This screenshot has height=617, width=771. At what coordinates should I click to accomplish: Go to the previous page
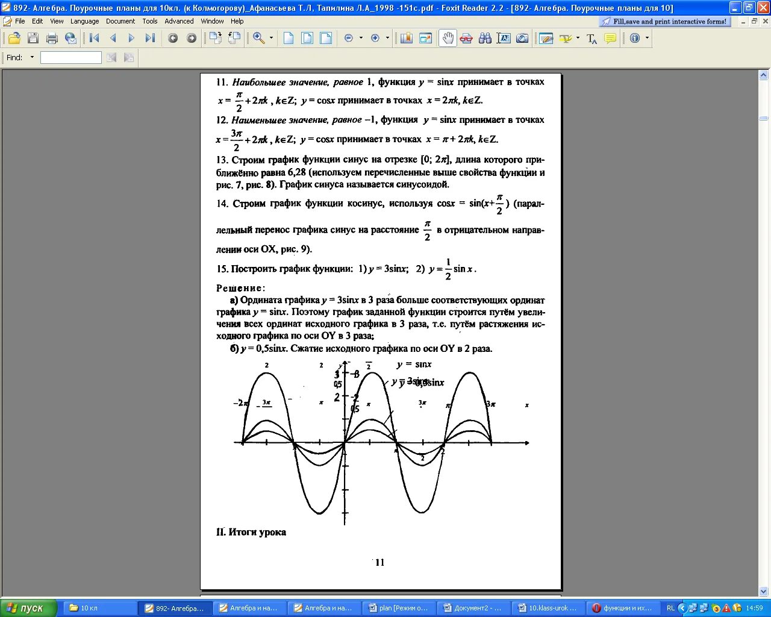tap(113, 38)
